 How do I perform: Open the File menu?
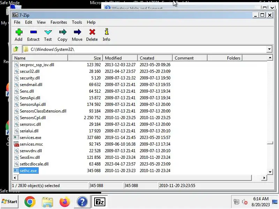(17, 22)
